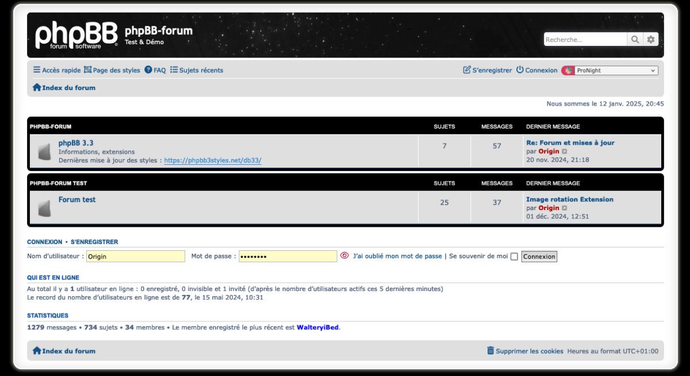
Task: Click the Forum test folder icon
Action: (44, 208)
